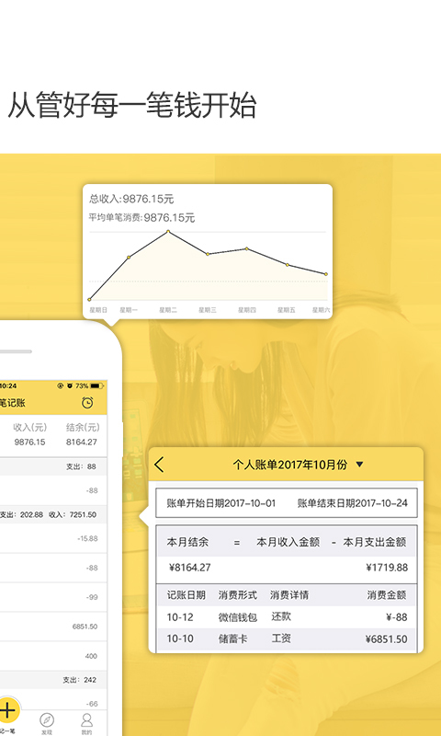Select the 10-10 储蓄卡 工资 row

point(287,638)
